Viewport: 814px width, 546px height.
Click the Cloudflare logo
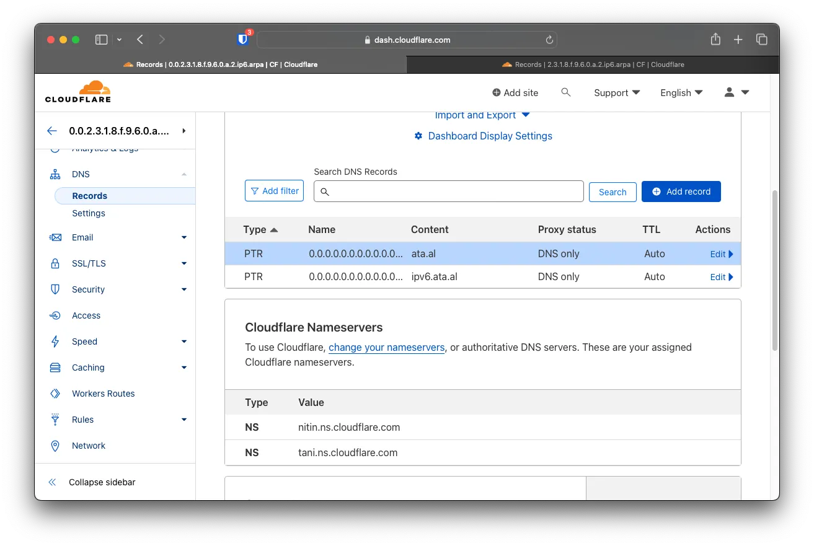(78, 92)
